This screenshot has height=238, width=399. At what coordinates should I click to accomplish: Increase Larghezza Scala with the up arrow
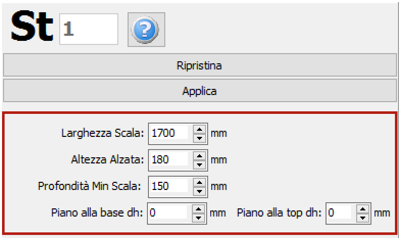pos(199,130)
